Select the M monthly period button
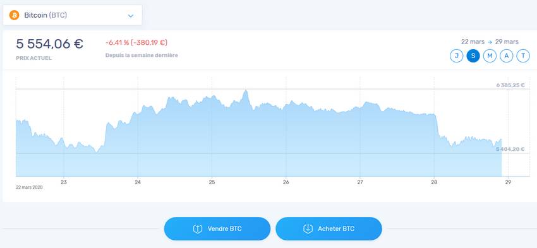 tap(490, 56)
